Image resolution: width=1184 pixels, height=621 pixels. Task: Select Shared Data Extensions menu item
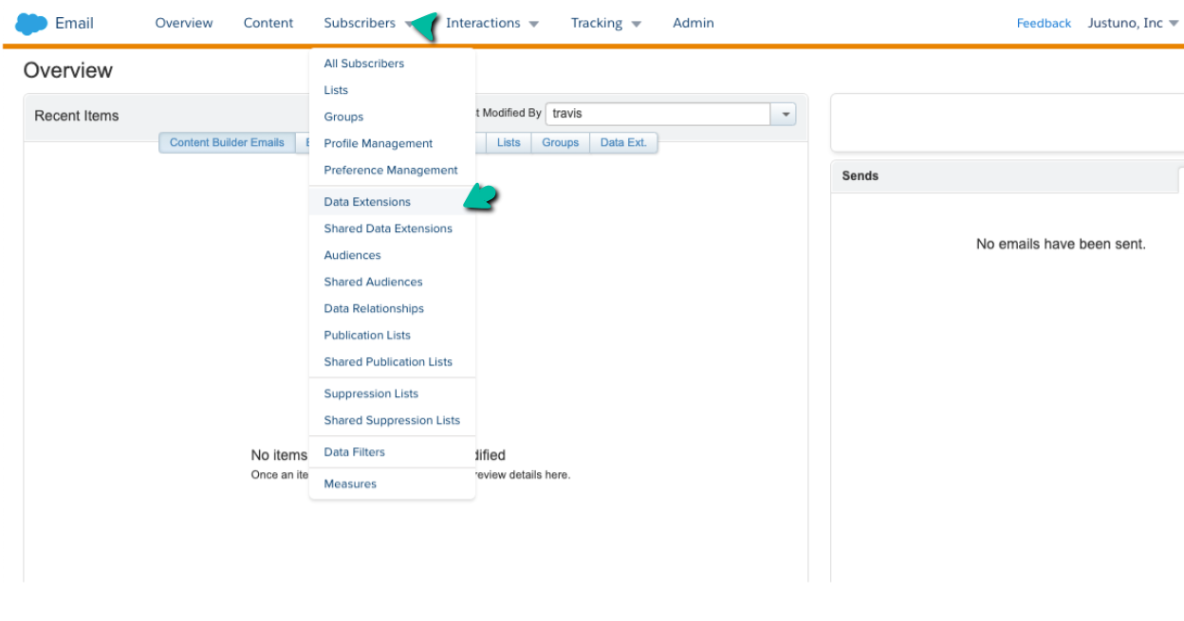click(388, 228)
